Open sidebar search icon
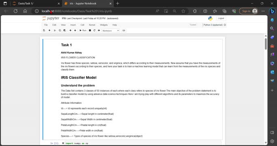277x146 pixels. (272, 28)
